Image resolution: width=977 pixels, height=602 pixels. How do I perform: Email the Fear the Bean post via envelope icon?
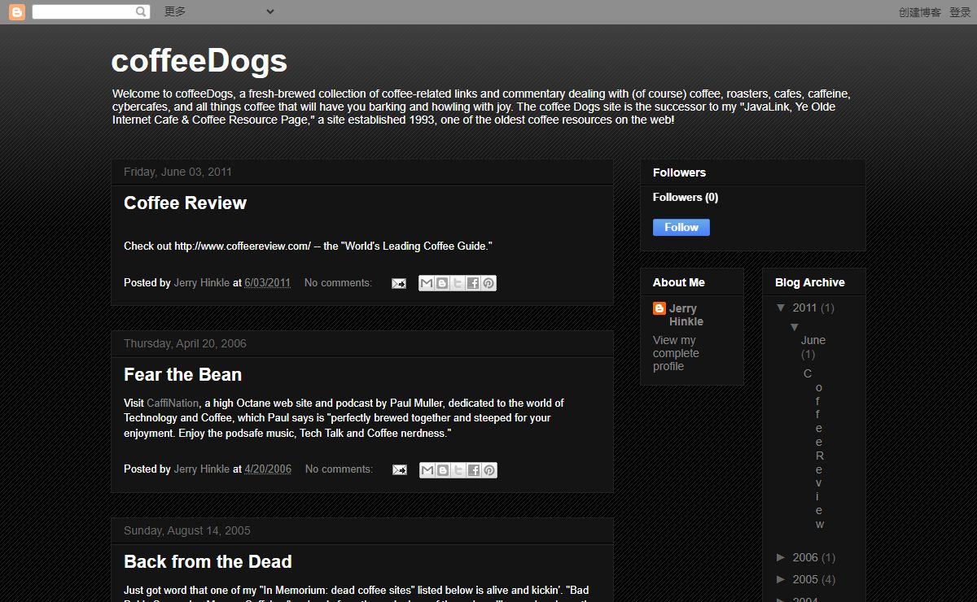[400, 470]
